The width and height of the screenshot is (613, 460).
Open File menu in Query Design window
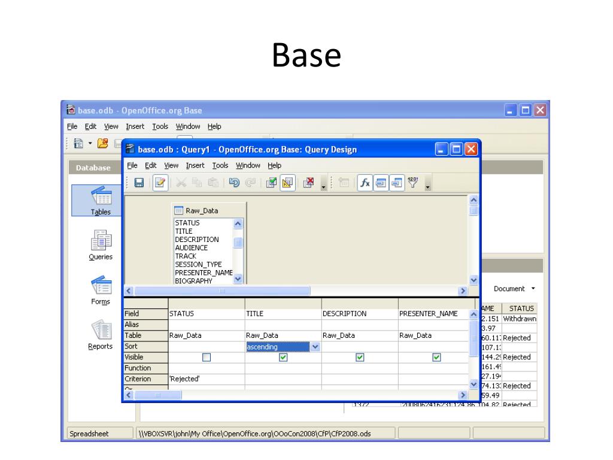(132, 165)
